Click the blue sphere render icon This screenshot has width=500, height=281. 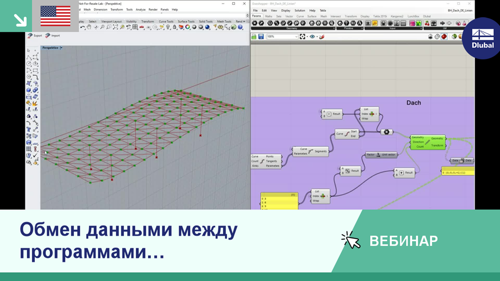click(x=207, y=27)
